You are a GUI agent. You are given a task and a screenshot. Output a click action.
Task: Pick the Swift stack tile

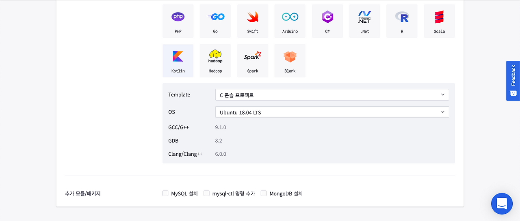coord(253,21)
